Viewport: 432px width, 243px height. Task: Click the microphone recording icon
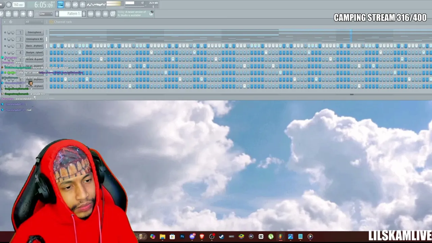coord(30,14)
